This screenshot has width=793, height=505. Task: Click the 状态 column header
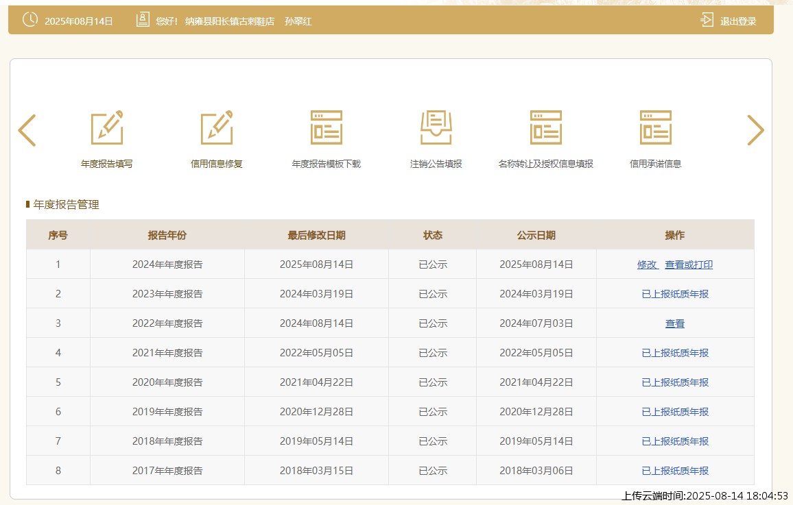click(x=432, y=235)
